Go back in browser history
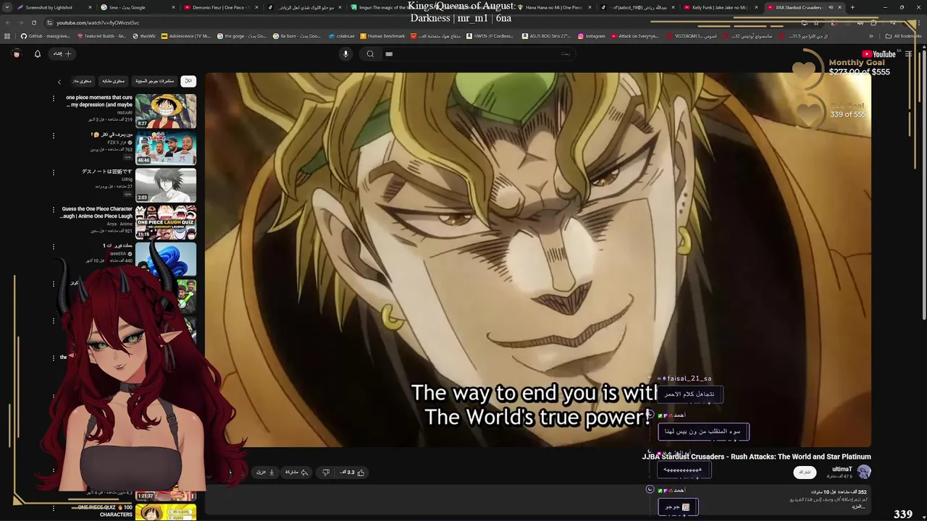The height and width of the screenshot is (521, 927). 7,22
